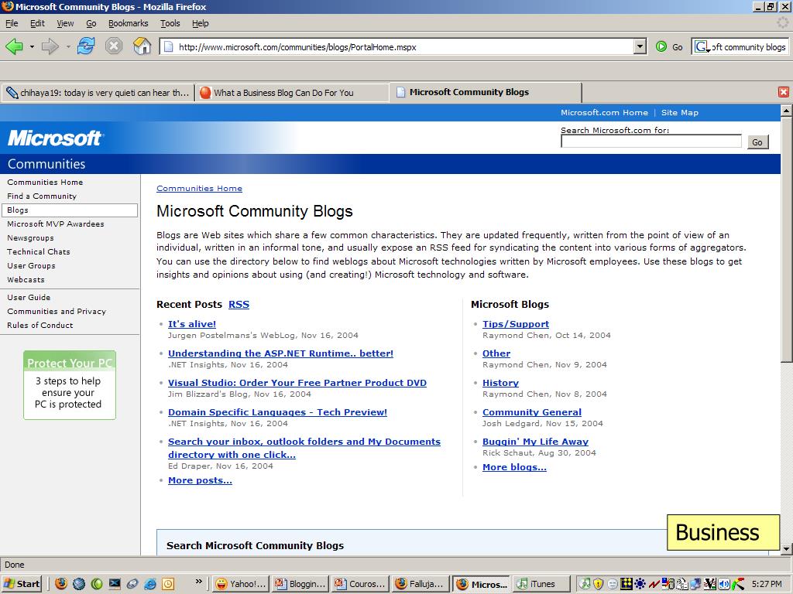Viewport: 793px width, 594px height.
Task: Open 'Domain Specific Languages - Tech Preview!' post
Action: click(278, 412)
